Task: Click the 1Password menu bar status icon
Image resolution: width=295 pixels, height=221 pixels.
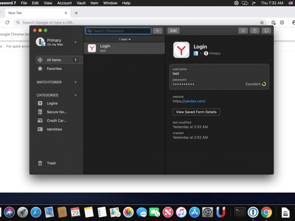Action: click(236, 3)
